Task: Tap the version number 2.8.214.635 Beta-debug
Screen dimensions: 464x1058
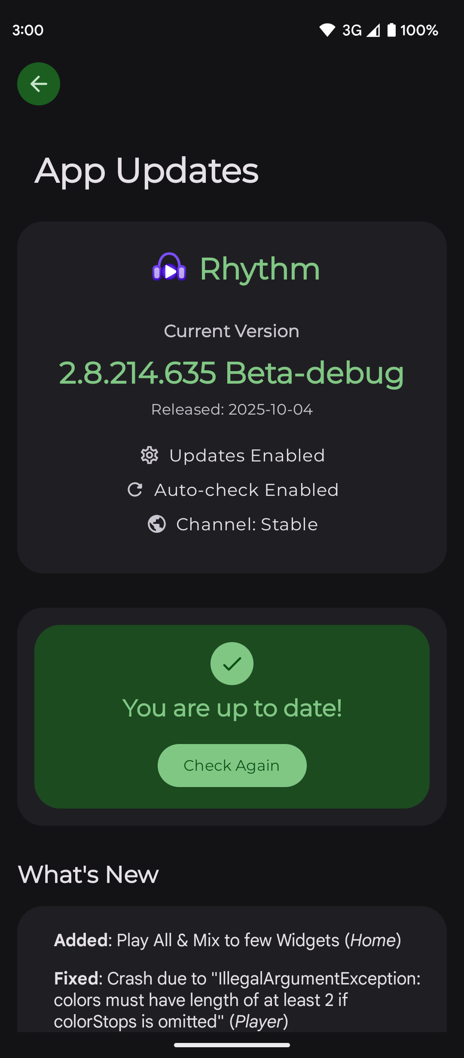Action: (x=232, y=372)
